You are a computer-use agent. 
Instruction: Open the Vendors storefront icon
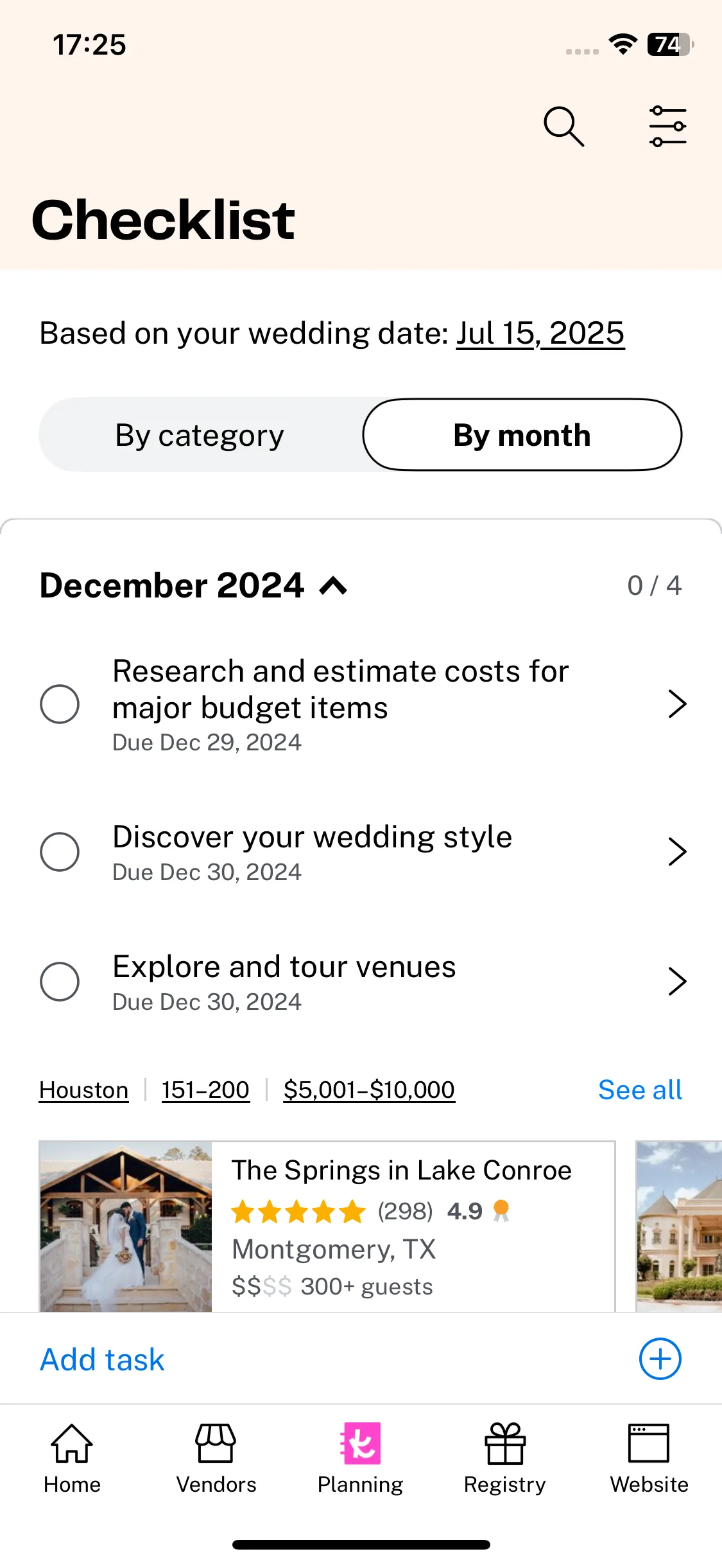click(216, 1443)
